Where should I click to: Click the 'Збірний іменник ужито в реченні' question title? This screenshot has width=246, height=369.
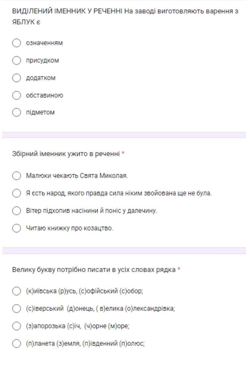(x=66, y=154)
